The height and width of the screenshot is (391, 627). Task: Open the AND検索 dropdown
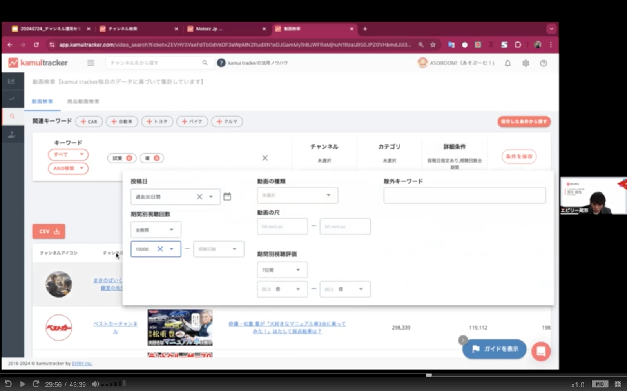pyautogui.click(x=68, y=169)
